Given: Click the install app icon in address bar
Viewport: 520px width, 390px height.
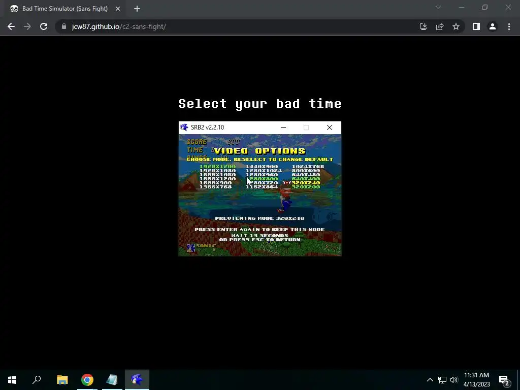Looking at the screenshot, I should click(x=423, y=26).
